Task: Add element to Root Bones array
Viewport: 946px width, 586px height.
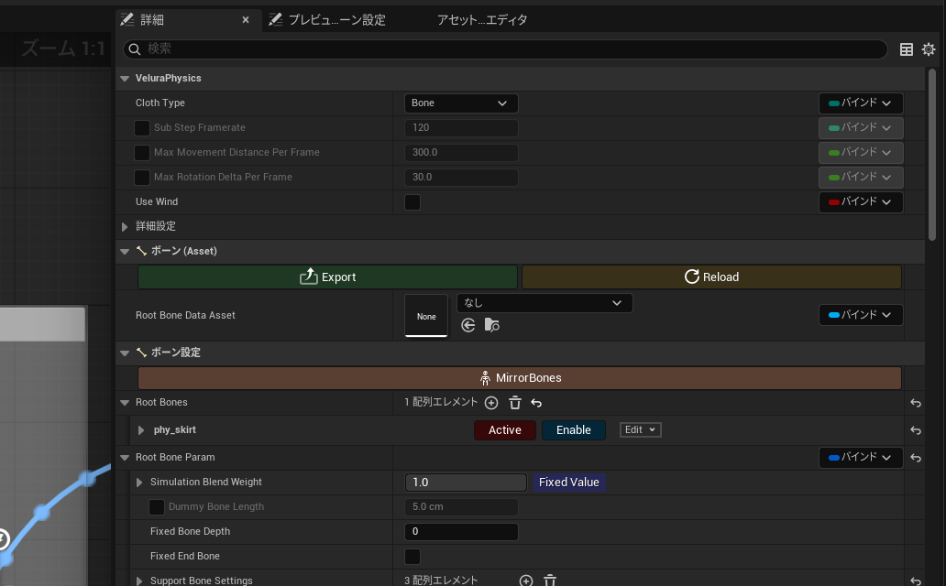Action: (x=491, y=403)
